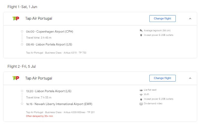Click Change flight for Flight 2
The height and width of the screenshot is (127, 206).
tap(162, 78)
